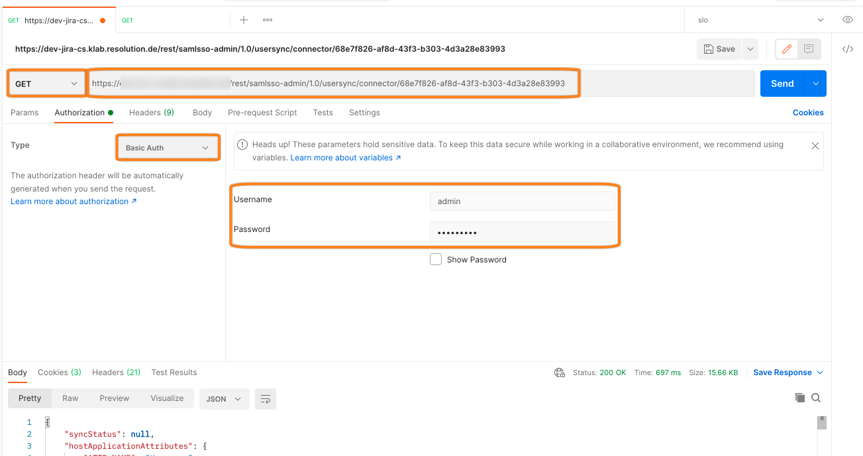Open the tab options ellipsis menu
863x456 pixels.
(268, 20)
